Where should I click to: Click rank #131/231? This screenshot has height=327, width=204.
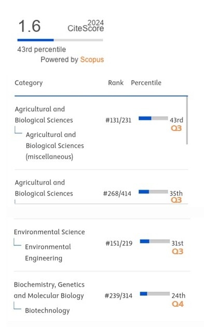click(118, 120)
